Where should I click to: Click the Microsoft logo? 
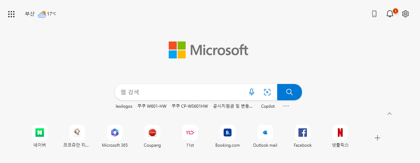point(208,50)
